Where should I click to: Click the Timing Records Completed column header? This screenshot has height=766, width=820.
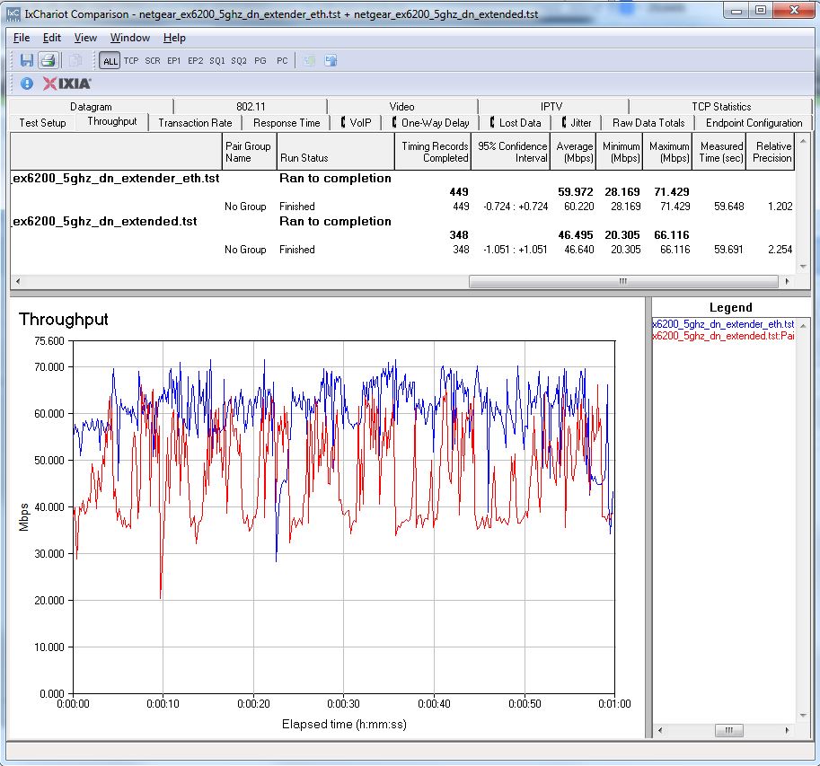(x=433, y=152)
